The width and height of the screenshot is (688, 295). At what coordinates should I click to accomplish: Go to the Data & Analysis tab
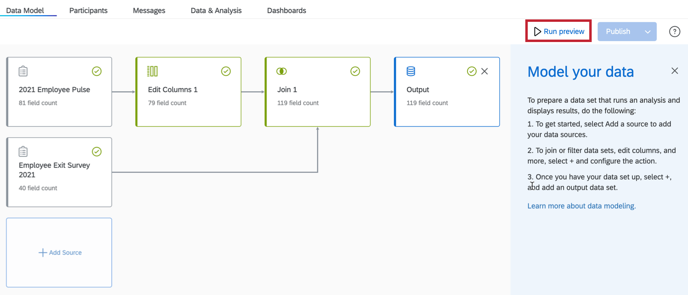tap(216, 11)
